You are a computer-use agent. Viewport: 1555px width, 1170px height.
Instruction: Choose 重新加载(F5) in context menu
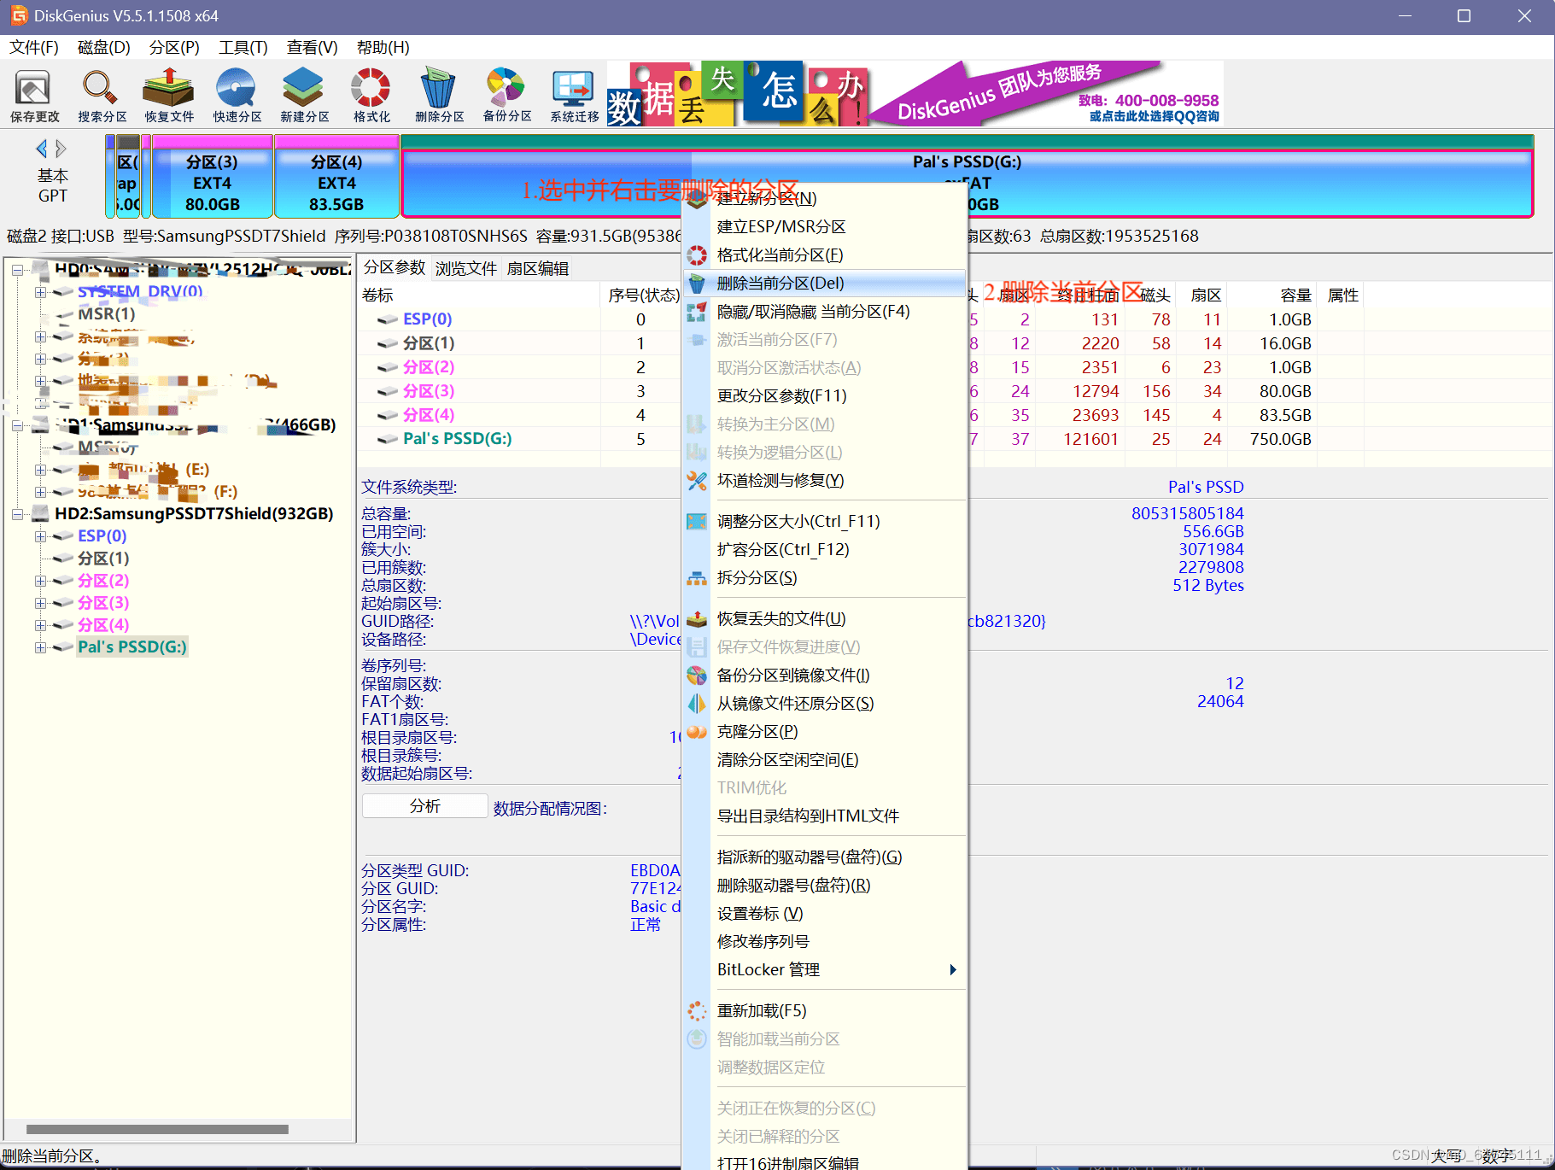(x=825, y=1010)
